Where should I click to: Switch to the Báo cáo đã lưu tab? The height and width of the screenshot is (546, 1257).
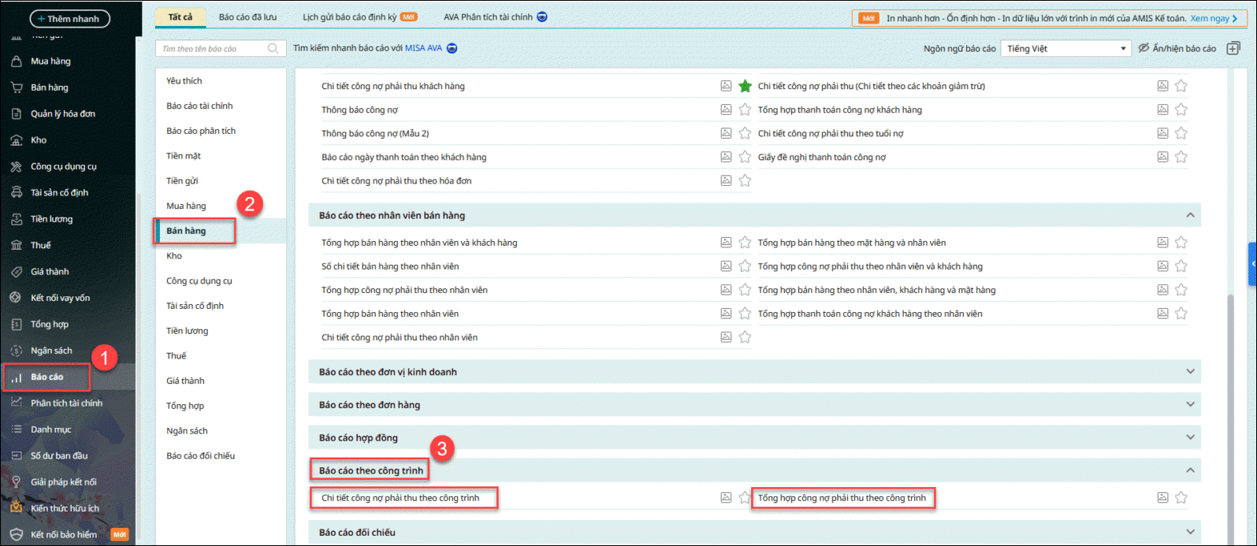[247, 17]
